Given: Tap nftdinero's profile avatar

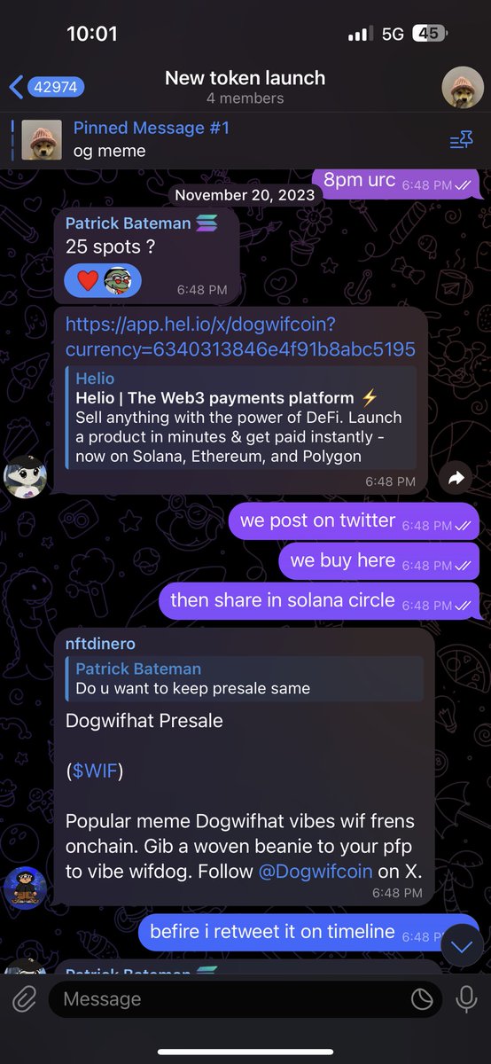Looking at the screenshot, I should 25,889.
